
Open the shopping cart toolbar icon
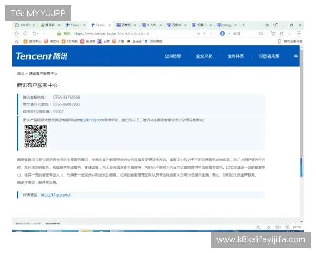273,34
